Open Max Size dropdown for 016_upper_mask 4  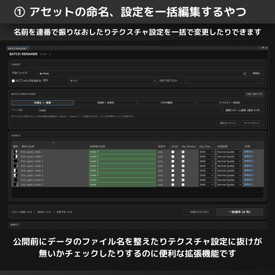207,171
